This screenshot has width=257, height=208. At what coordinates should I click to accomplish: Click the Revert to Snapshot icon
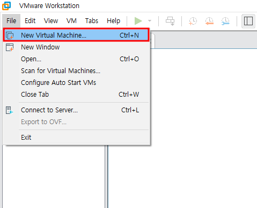[x=209, y=21]
